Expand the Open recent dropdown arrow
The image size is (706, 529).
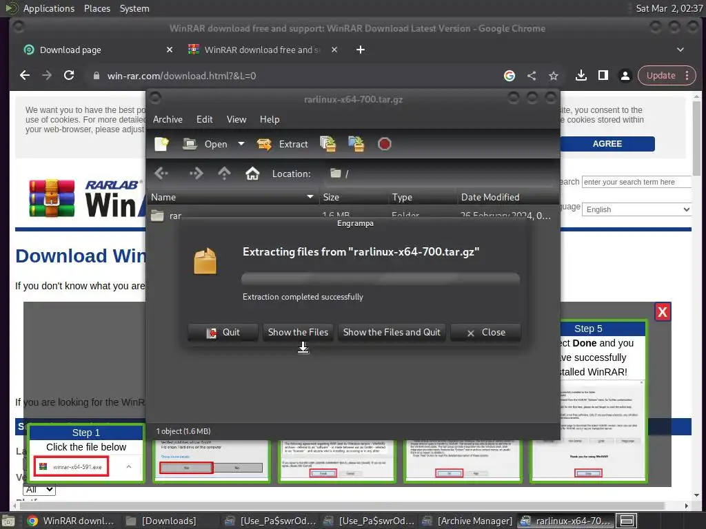coord(241,144)
